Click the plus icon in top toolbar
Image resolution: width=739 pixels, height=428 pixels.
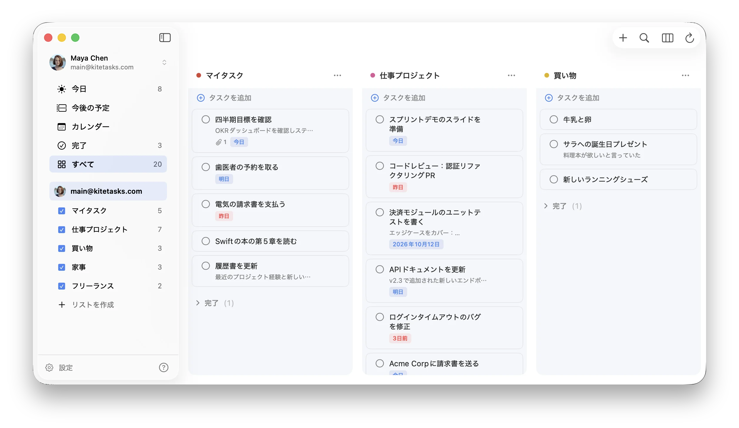[623, 38]
